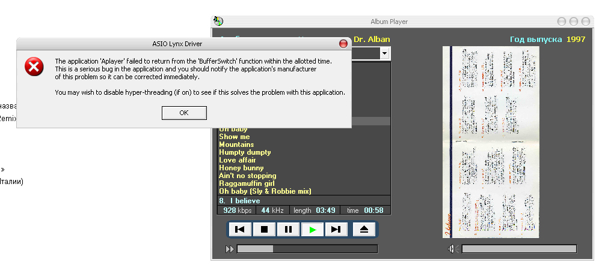This screenshot has height=274, width=605.
Task: Click the previous track button
Action: (240, 230)
